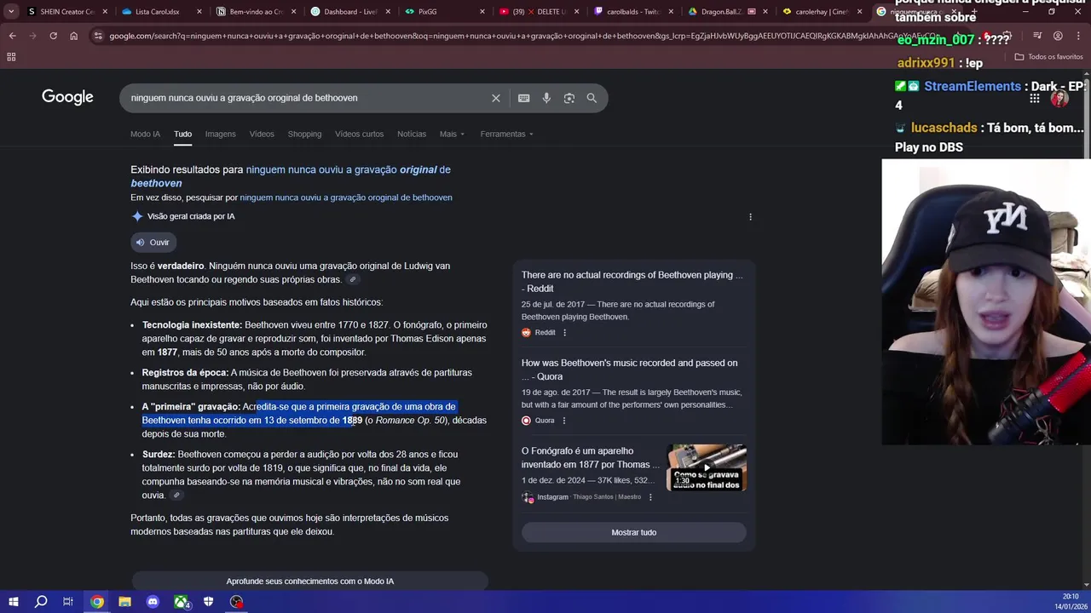Viewport: 1091px width, 613px height.
Task: Open Discord from the taskbar
Action: point(153,602)
